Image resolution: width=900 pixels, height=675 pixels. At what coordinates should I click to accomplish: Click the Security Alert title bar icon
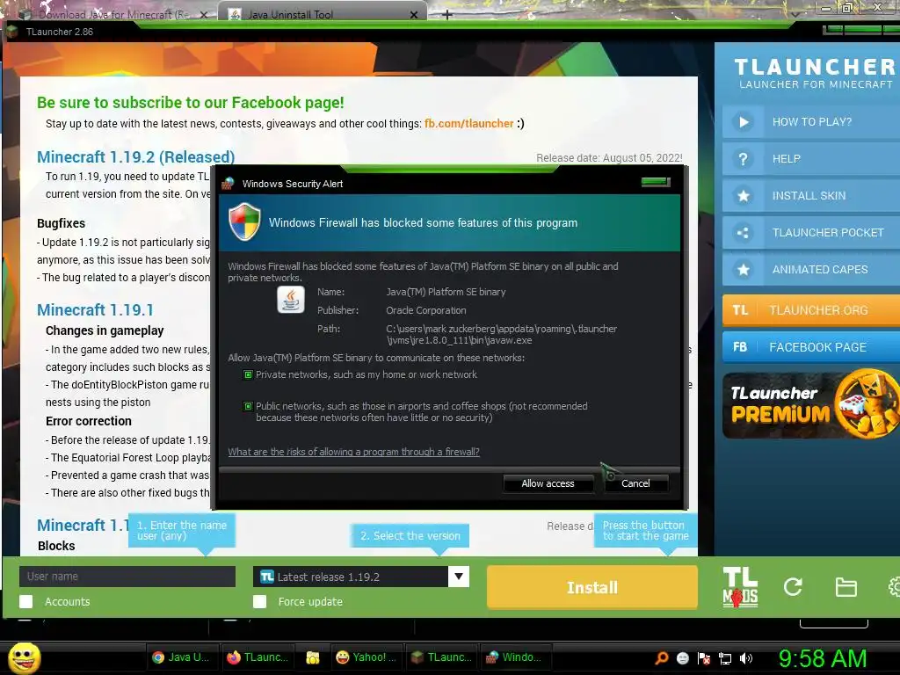click(228, 184)
